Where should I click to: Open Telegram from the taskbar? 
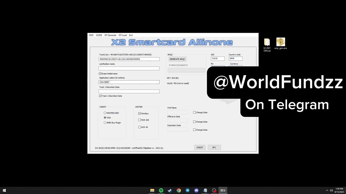(x=188, y=190)
